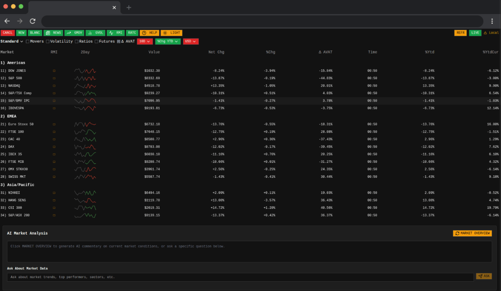
Task: Click RMI square icon for IBOVESPA
Action: (54, 108)
